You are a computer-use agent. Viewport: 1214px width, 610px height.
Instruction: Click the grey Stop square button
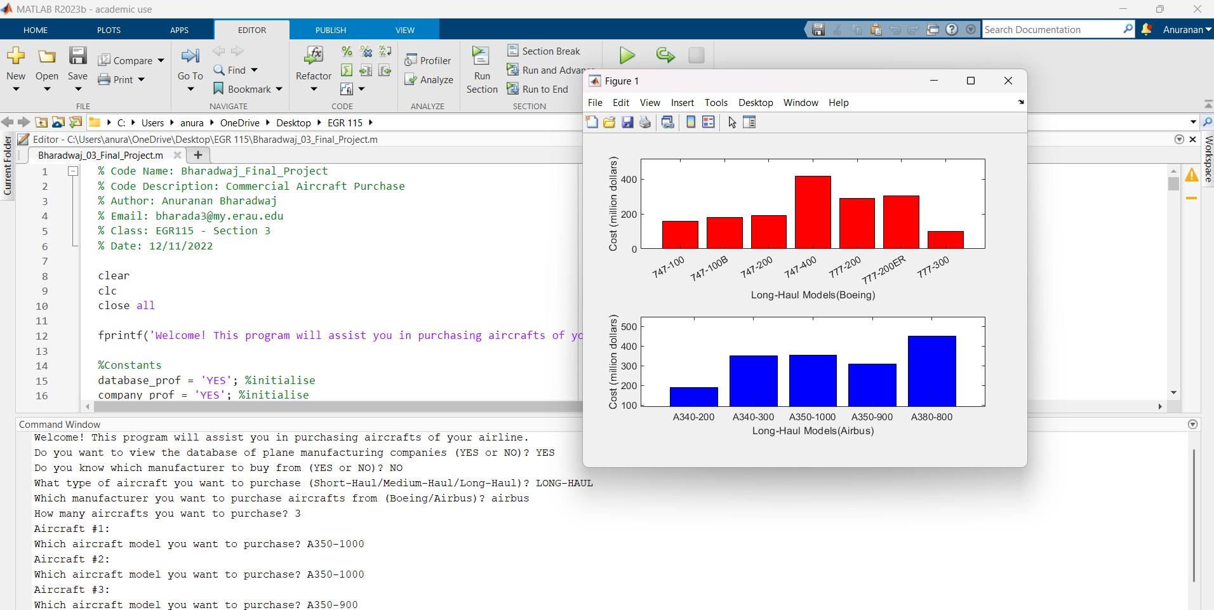coord(697,55)
